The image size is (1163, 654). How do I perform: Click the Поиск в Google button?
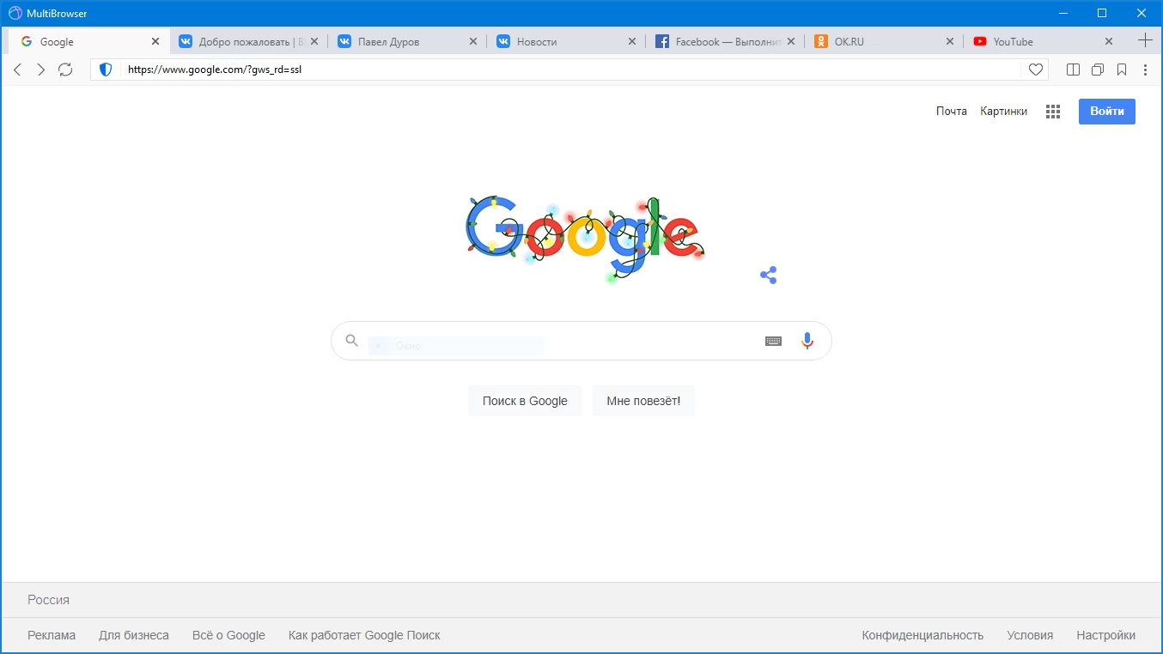click(x=525, y=401)
